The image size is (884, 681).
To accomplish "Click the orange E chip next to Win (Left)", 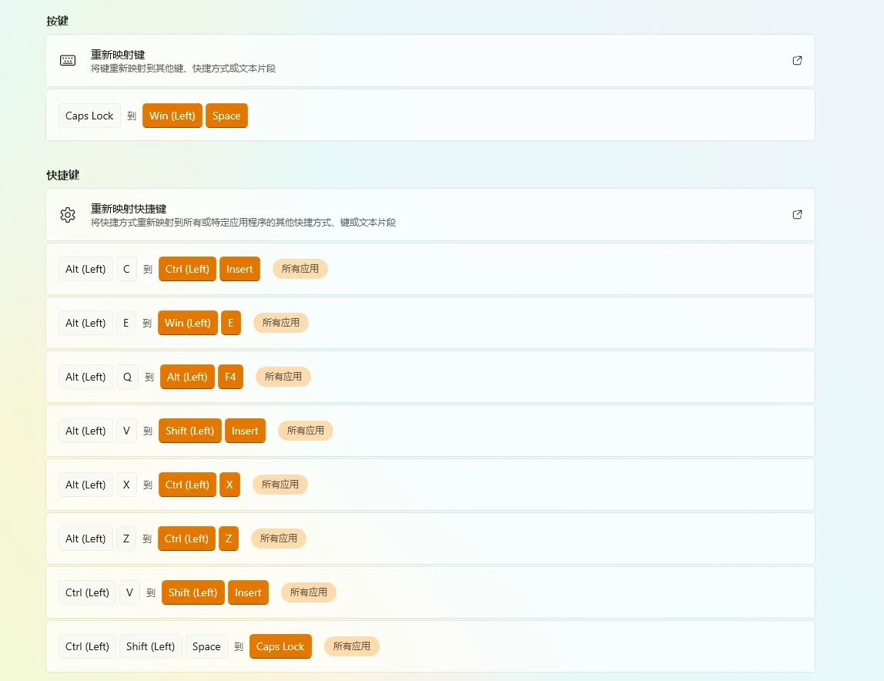I will (231, 323).
